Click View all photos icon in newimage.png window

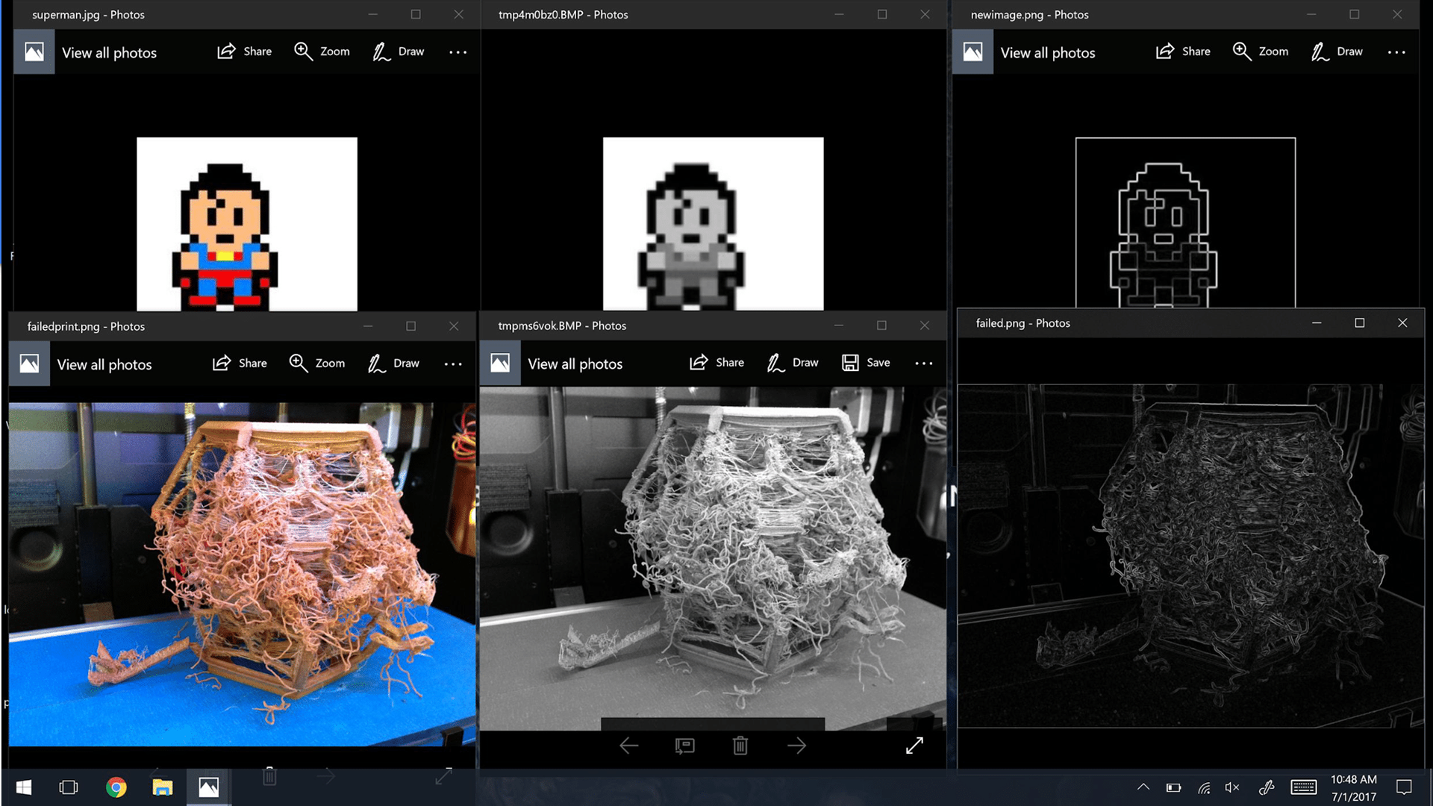pyautogui.click(x=973, y=51)
